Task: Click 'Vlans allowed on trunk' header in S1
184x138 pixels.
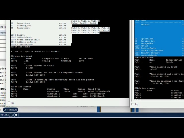Action: [x=40, y=66]
